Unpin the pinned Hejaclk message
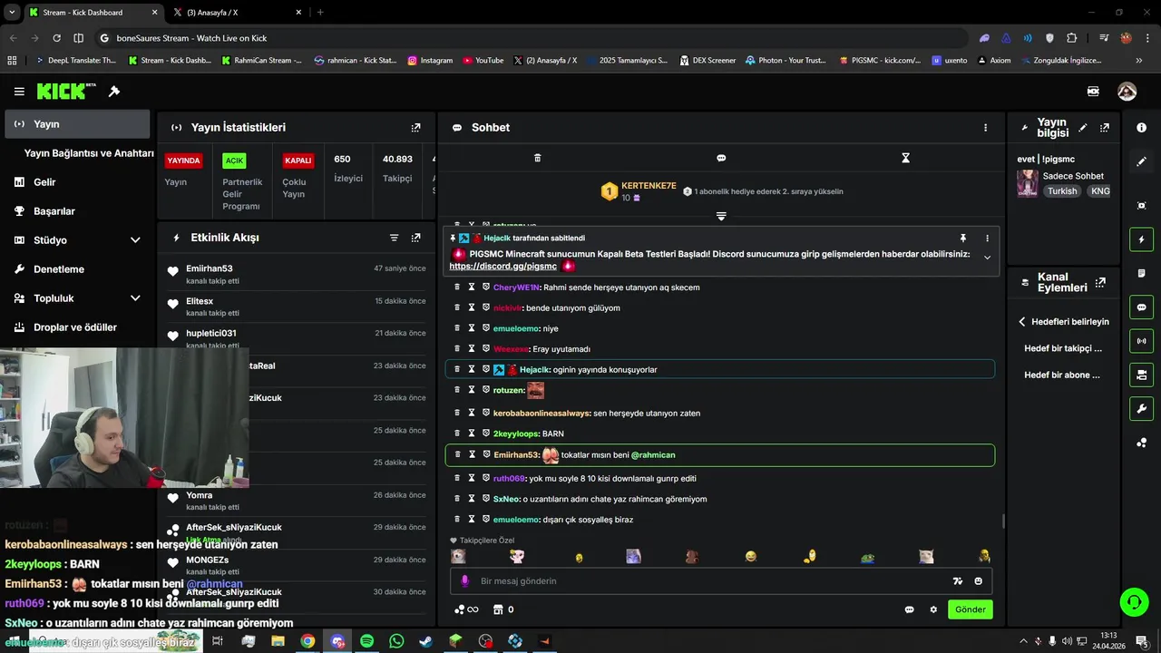This screenshot has width=1161, height=653. tap(963, 239)
